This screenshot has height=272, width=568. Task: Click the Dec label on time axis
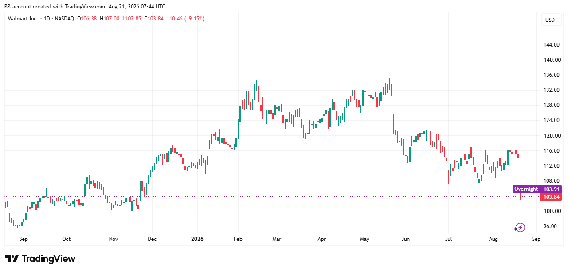(152, 239)
